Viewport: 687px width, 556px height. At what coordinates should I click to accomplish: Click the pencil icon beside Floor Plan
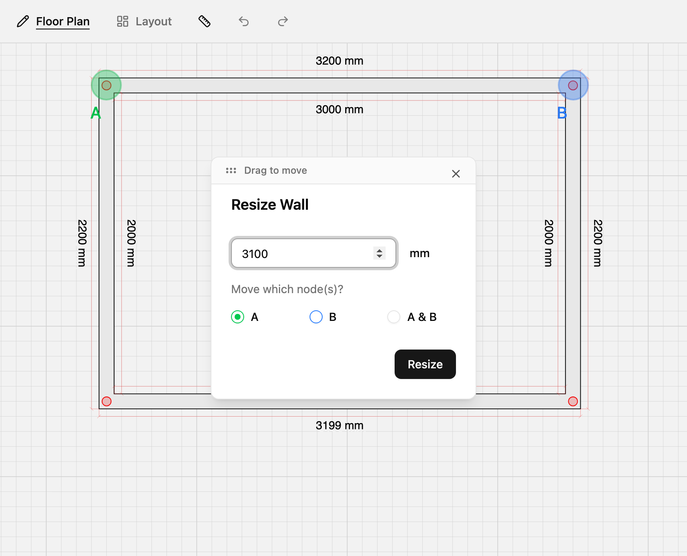click(23, 21)
